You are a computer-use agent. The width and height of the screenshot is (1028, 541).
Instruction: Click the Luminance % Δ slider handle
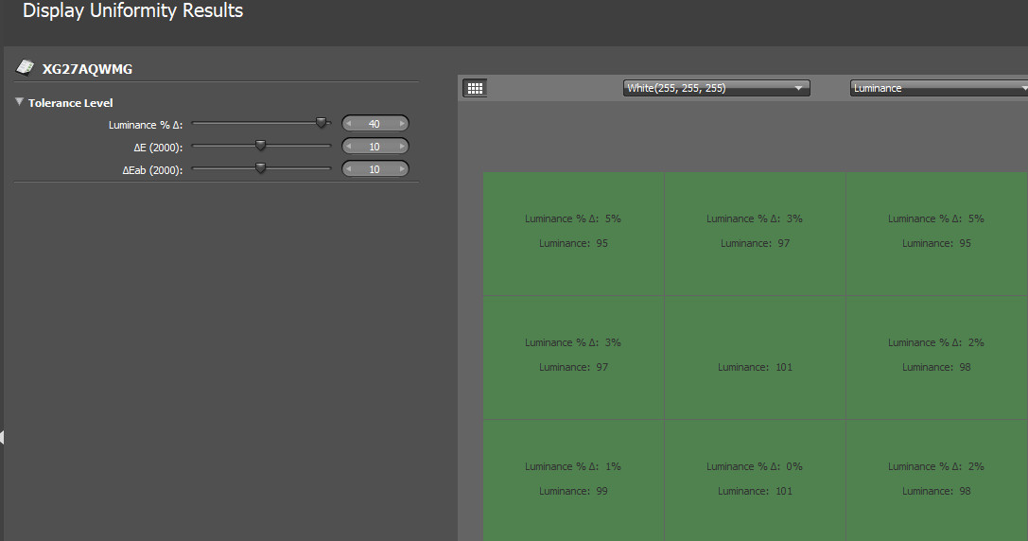pyautogui.click(x=321, y=123)
